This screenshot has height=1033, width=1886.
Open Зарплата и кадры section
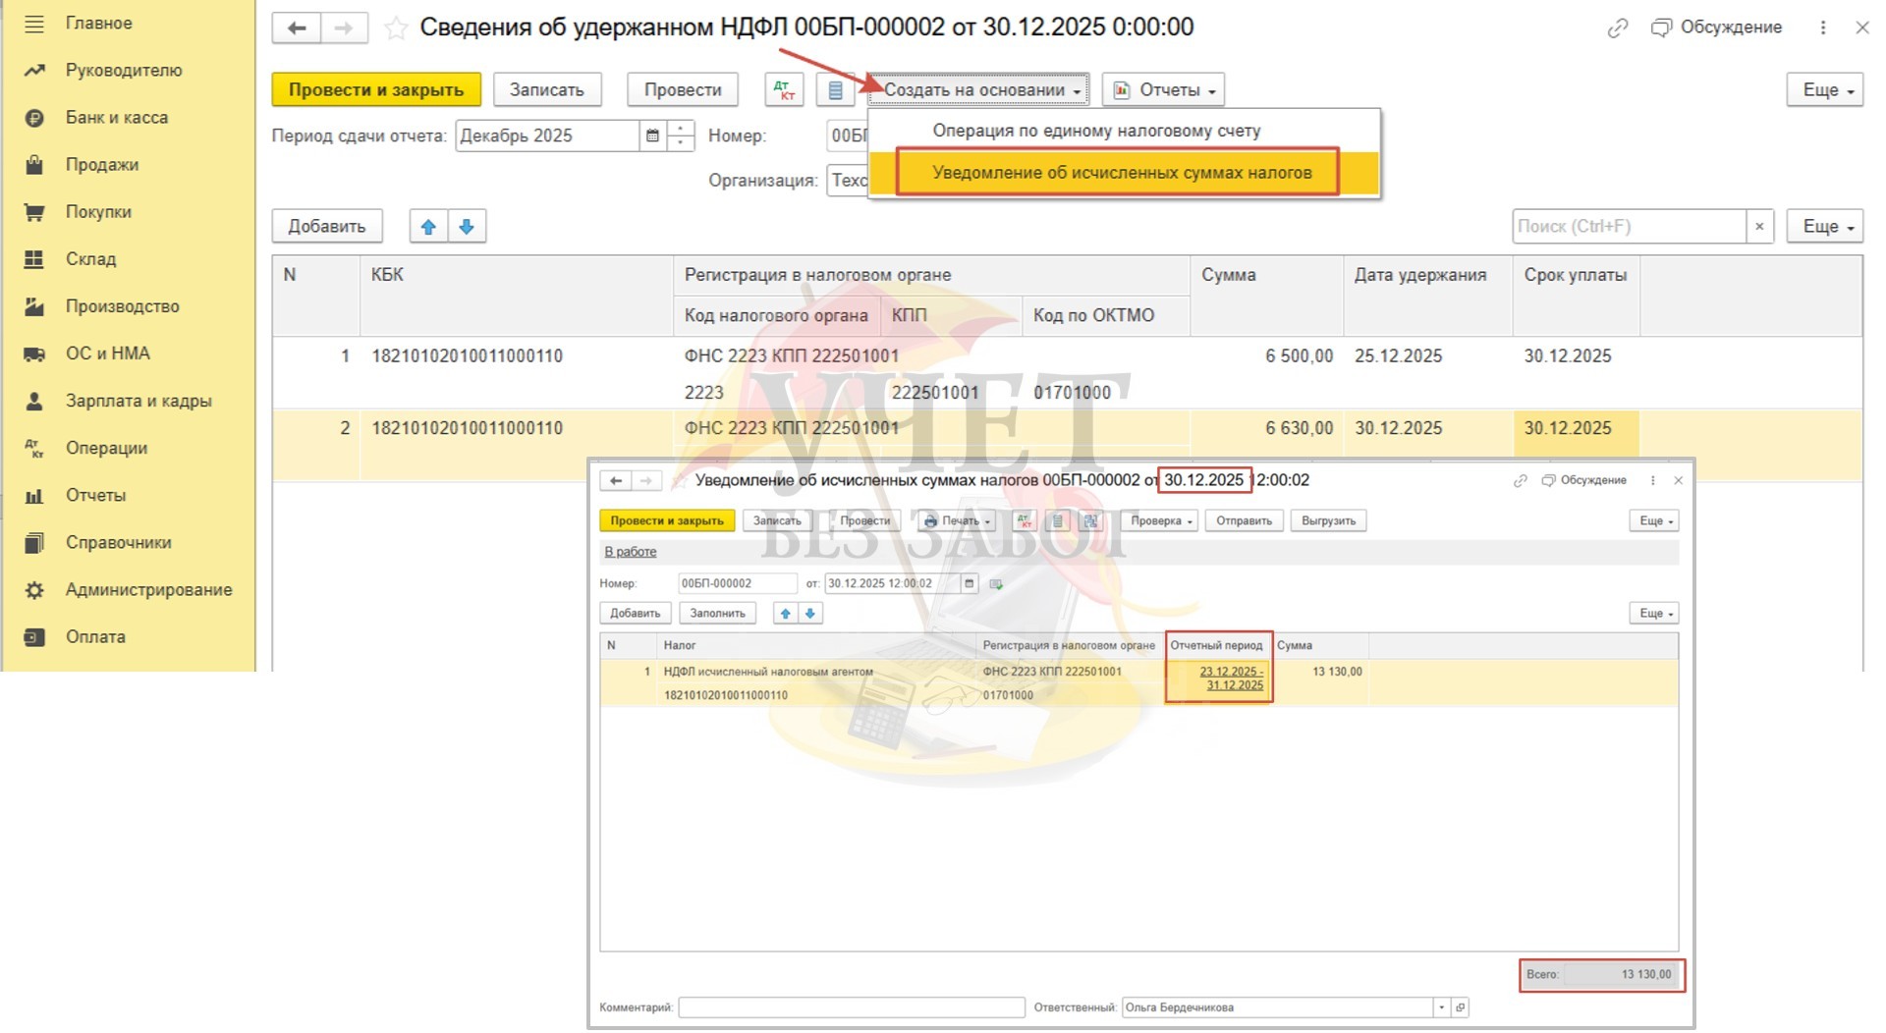coord(138,401)
